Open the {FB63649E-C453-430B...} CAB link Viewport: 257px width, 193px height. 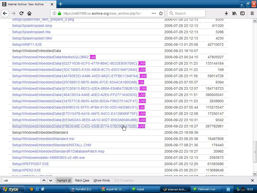tap(79, 126)
